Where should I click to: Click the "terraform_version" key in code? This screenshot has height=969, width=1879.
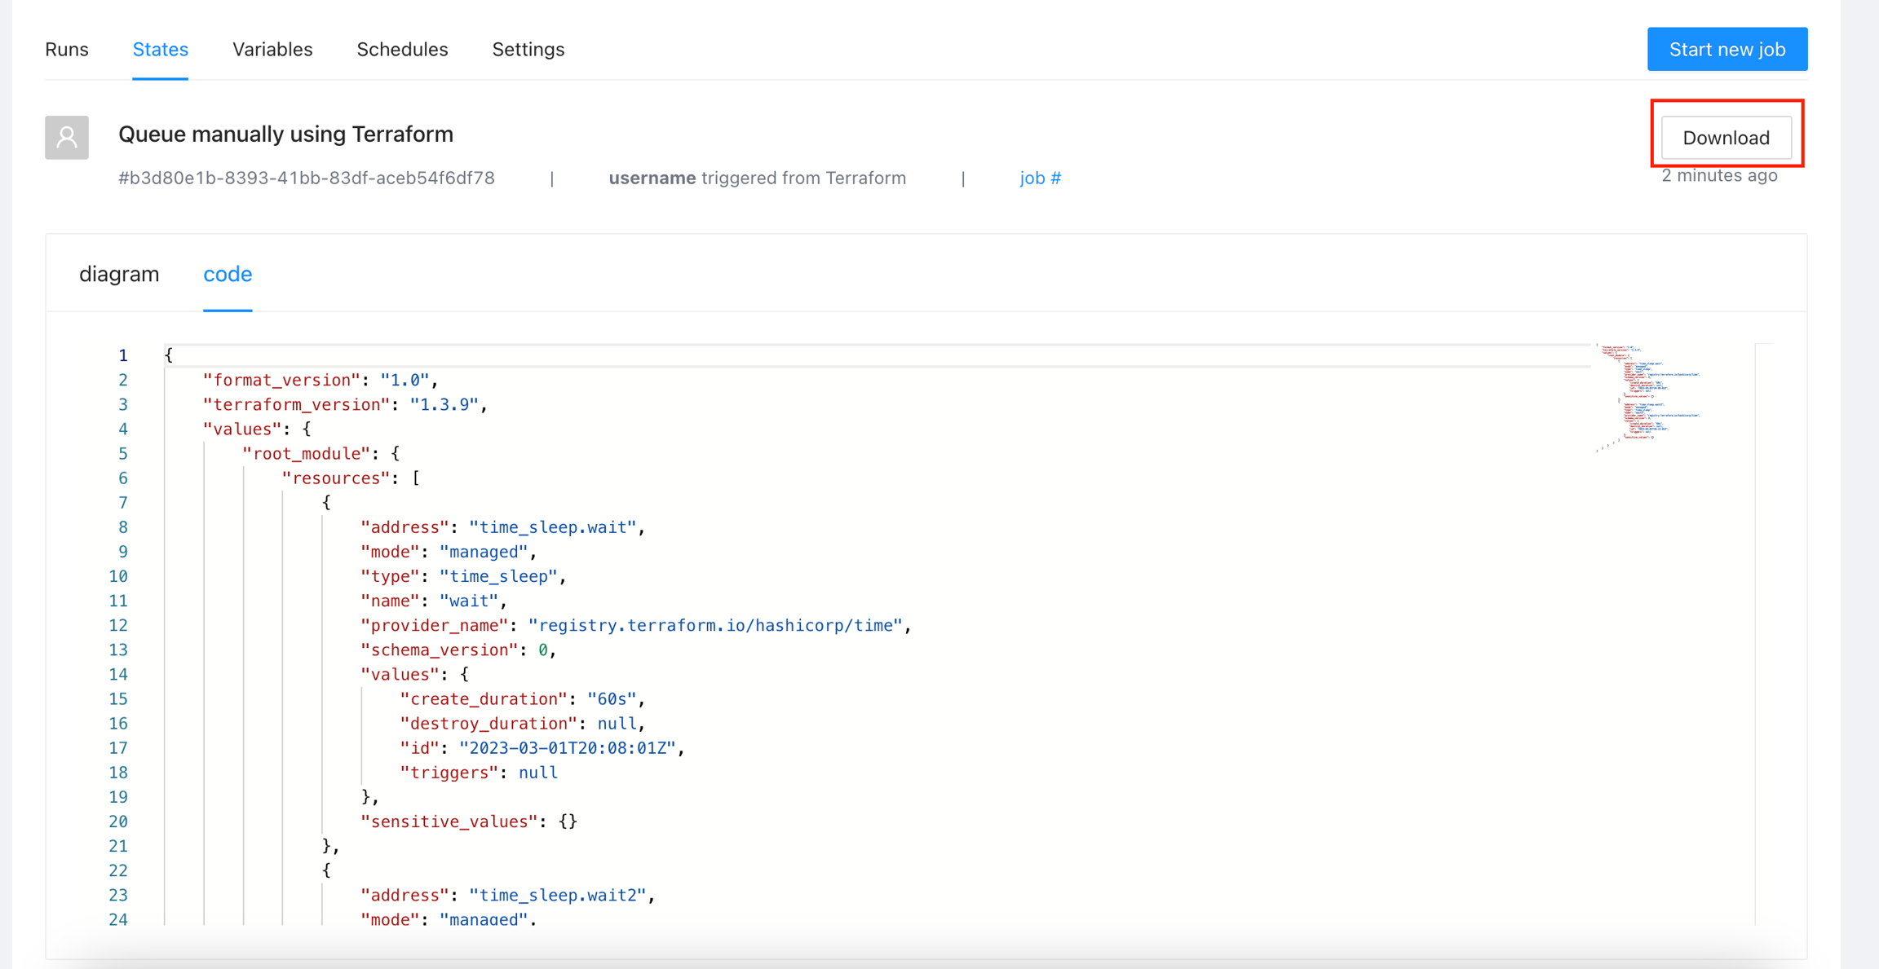click(297, 405)
